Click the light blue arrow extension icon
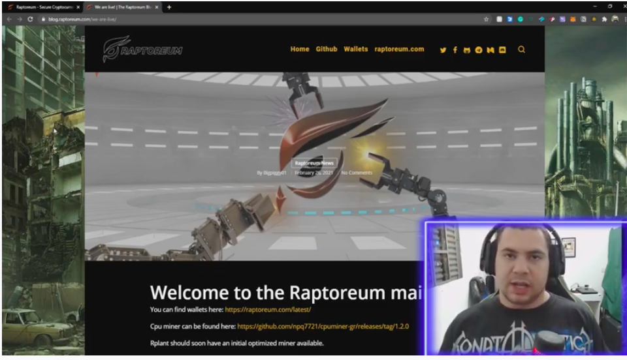The width and height of the screenshot is (627, 360). pos(541,19)
